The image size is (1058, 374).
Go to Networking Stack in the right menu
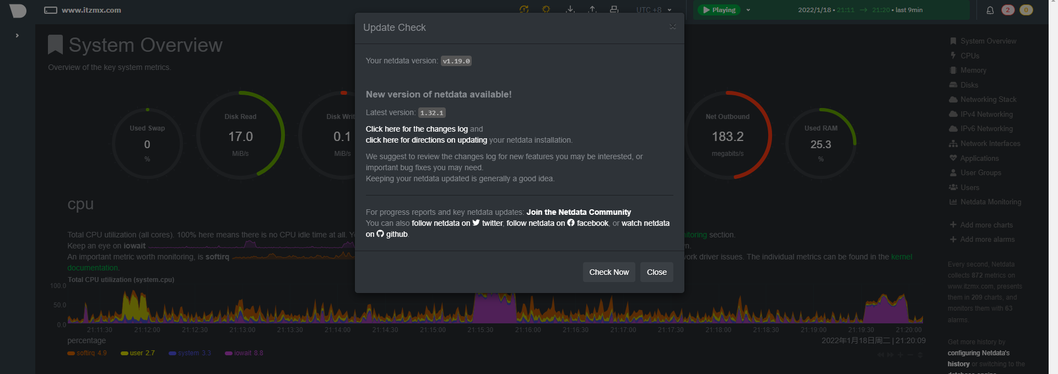point(983,99)
